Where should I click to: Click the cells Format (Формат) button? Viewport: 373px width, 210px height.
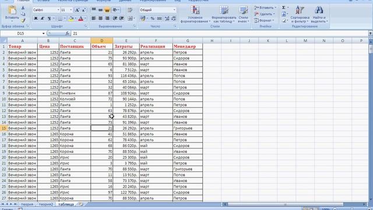[264, 20]
